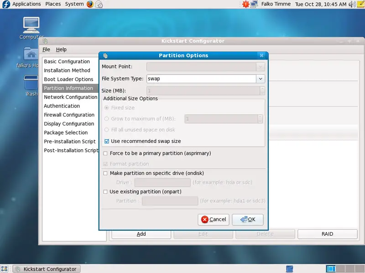Select Firewall Configuration in the sidebar
The image size is (365, 273).
(70, 115)
